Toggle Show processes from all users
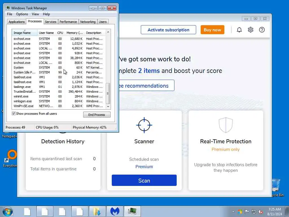The width and height of the screenshot is (289, 217). 14,114
